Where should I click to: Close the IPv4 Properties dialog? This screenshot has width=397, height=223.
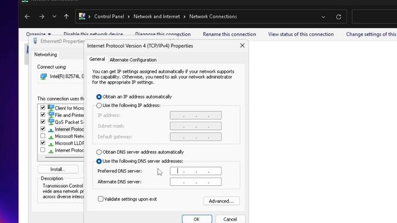243,45
